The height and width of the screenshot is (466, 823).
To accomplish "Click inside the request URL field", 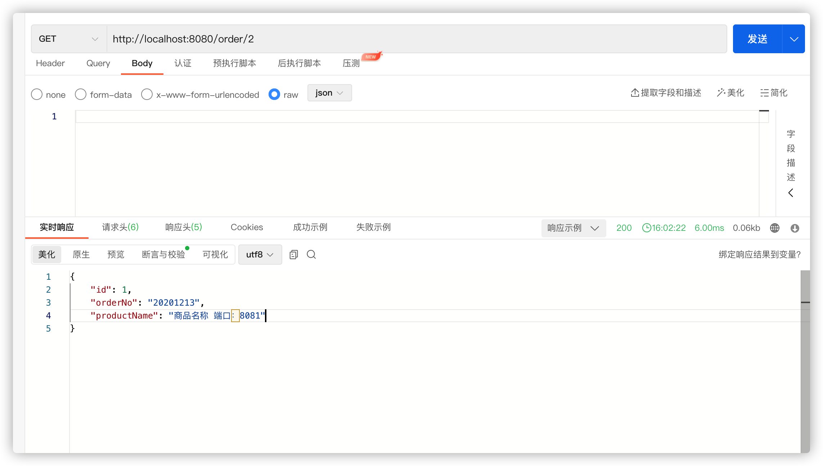I will tap(252, 38).
